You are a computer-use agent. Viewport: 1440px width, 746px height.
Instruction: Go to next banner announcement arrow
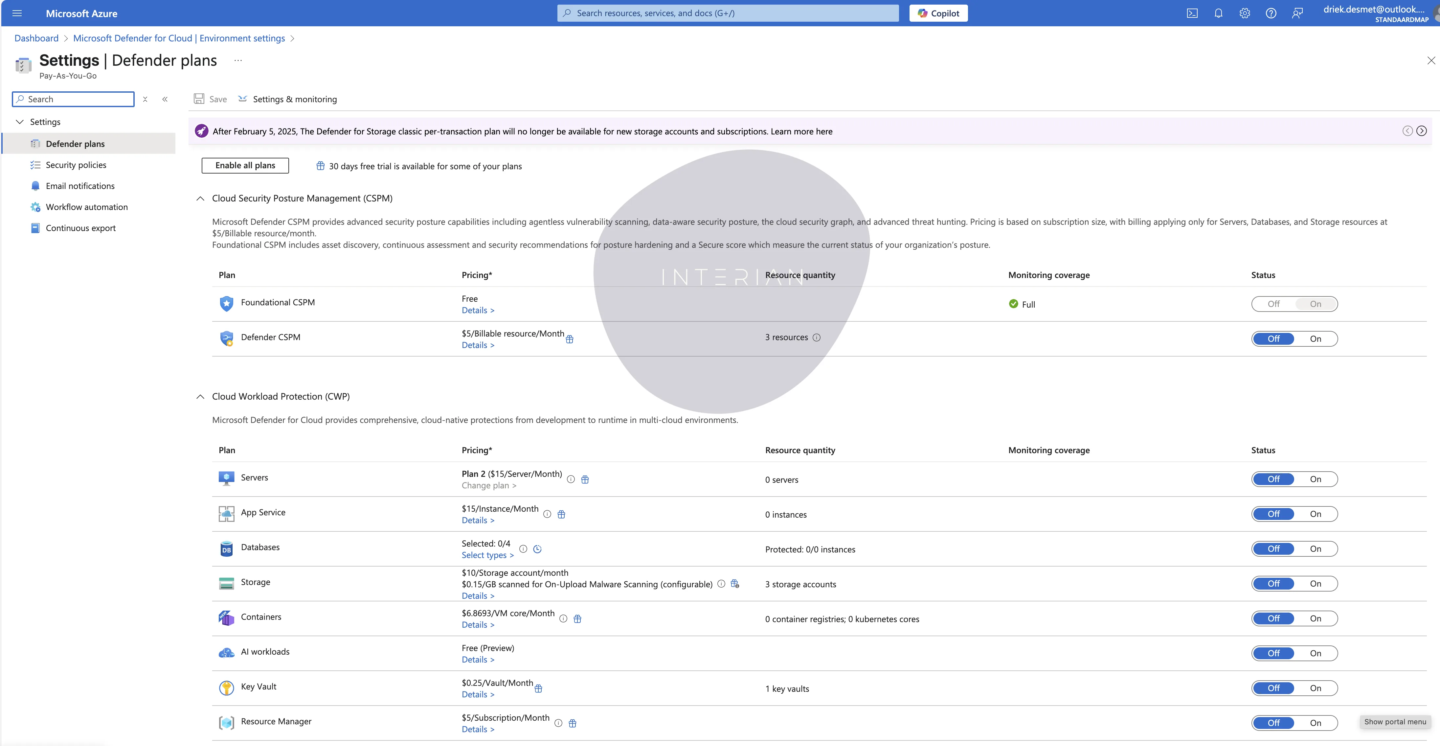1422,131
